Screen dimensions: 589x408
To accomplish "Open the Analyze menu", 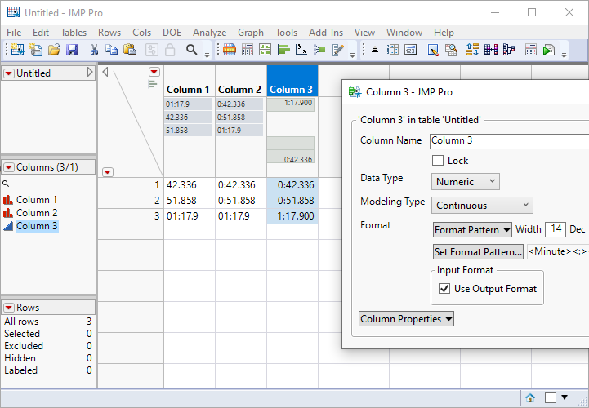I will click(x=210, y=33).
